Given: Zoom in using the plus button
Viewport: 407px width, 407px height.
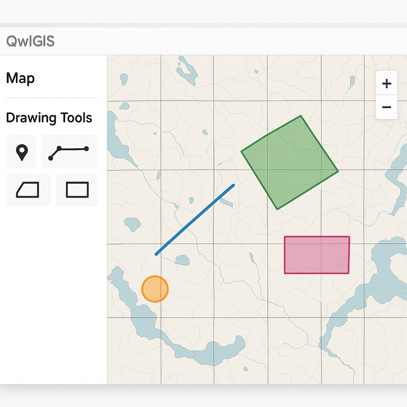Looking at the screenshot, I should [x=386, y=83].
